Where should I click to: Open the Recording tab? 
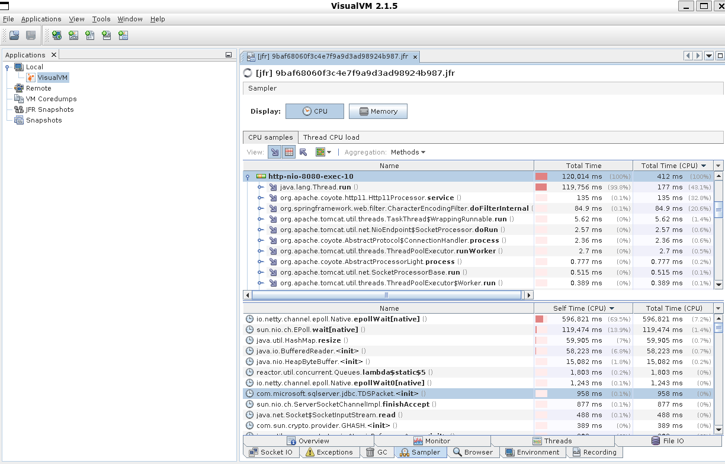point(594,452)
